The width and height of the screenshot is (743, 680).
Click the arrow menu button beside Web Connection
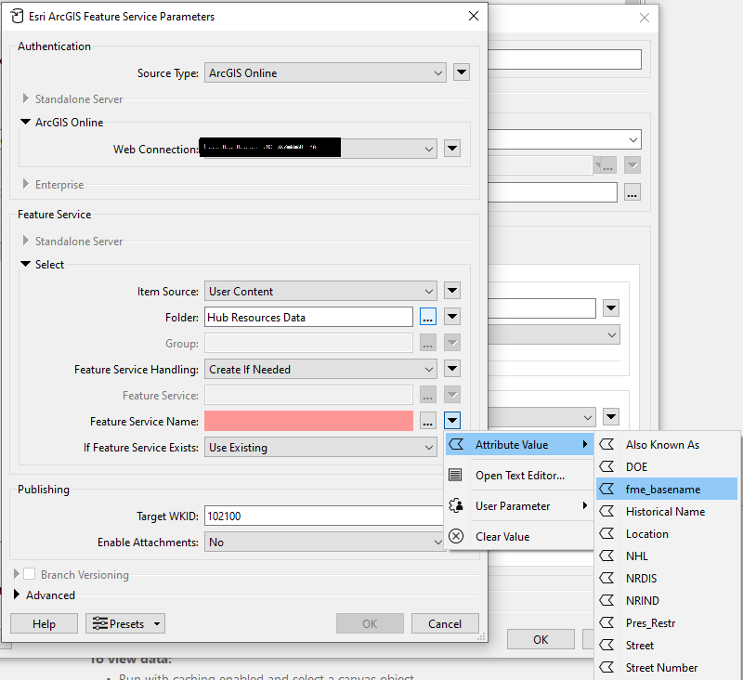pyautogui.click(x=452, y=149)
